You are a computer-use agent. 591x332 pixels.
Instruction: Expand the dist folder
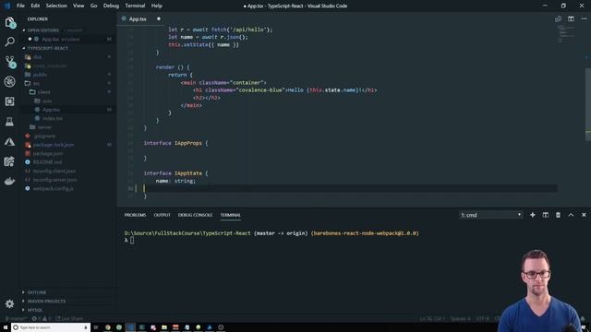(x=38, y=57)
